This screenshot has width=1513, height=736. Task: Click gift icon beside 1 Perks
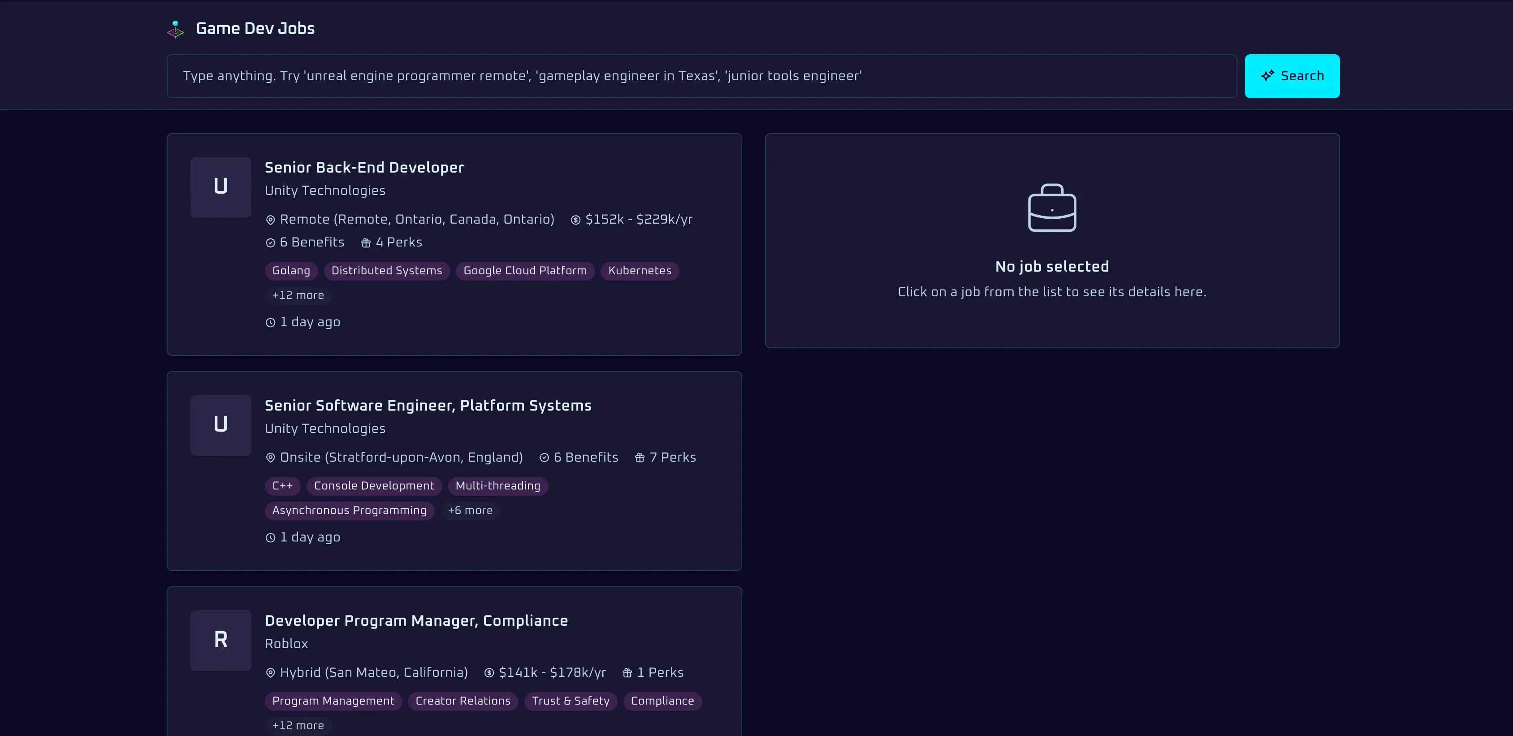627,672
